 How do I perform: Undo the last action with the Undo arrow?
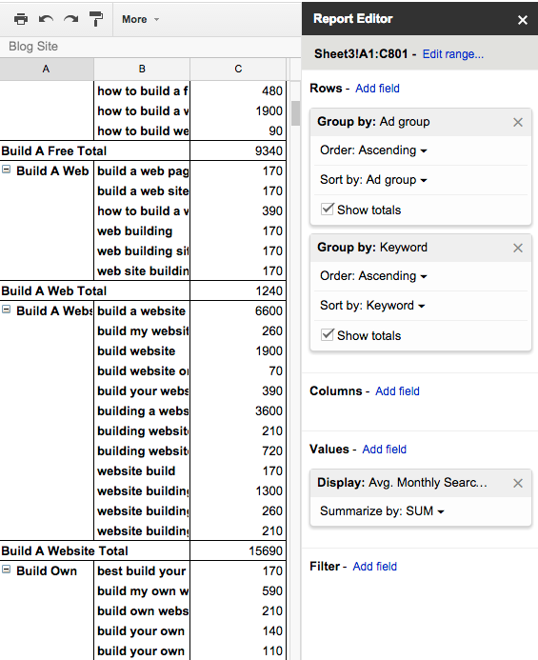(x=46, y=19)
